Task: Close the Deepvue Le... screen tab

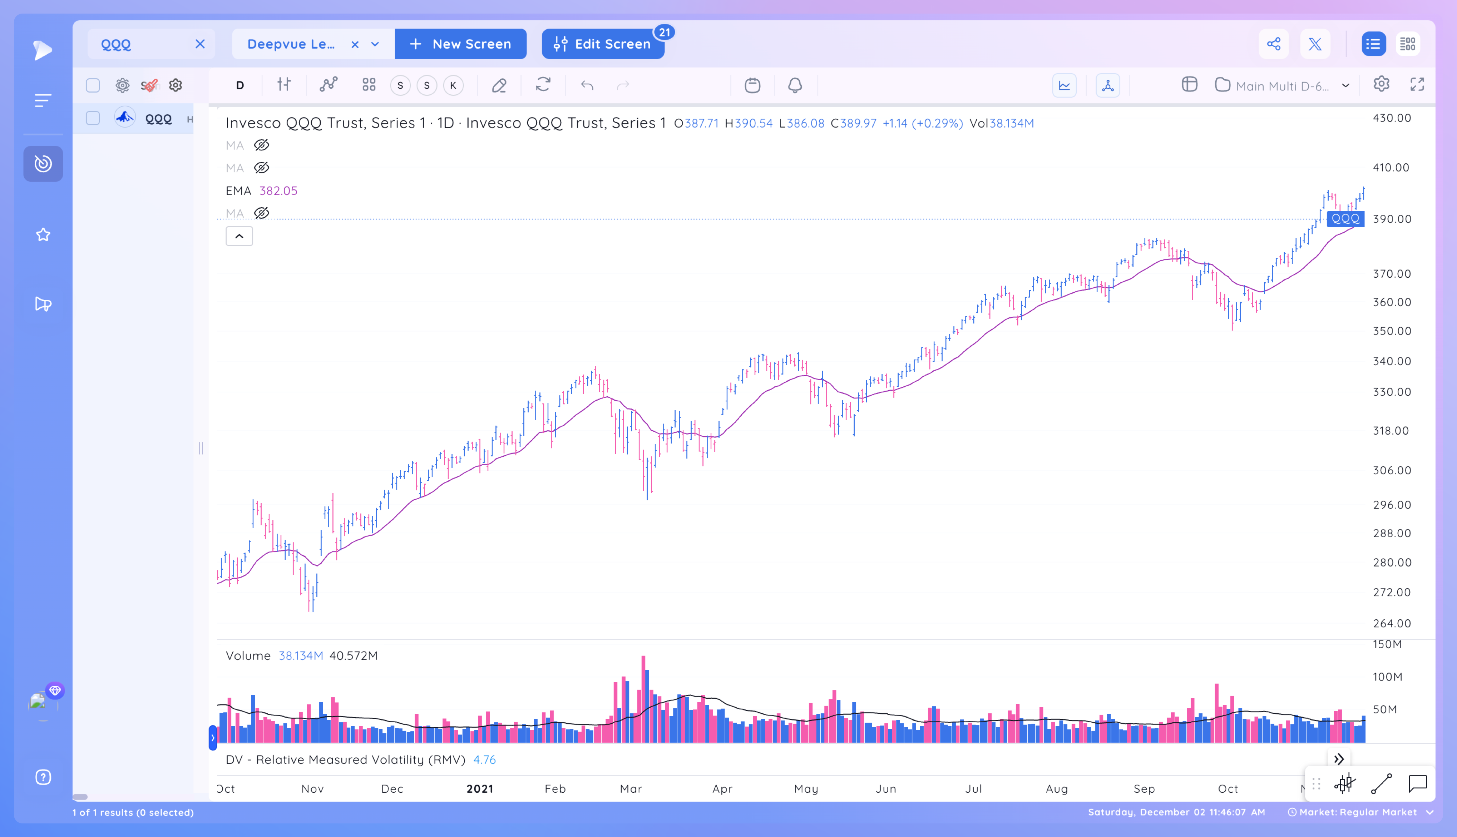Action: (x=355, y=44)
